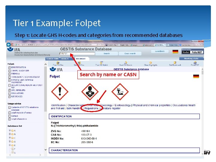This screenshot has height=162, width=216.
Task: Select TOXICOLOGY / ECOTOXICOLOGY in sidebar
Action: tap(25, 77)
